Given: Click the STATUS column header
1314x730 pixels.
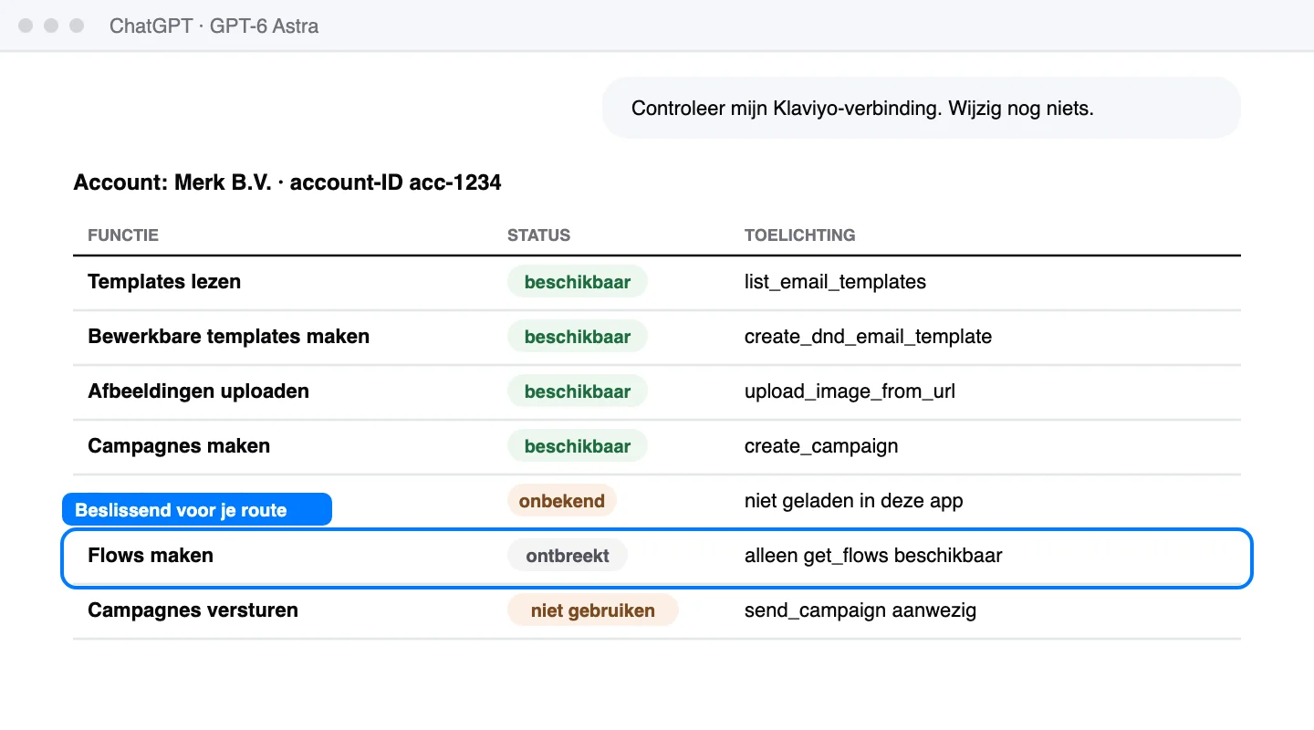Looking at the screenshot, I should [x=538, y=235].
